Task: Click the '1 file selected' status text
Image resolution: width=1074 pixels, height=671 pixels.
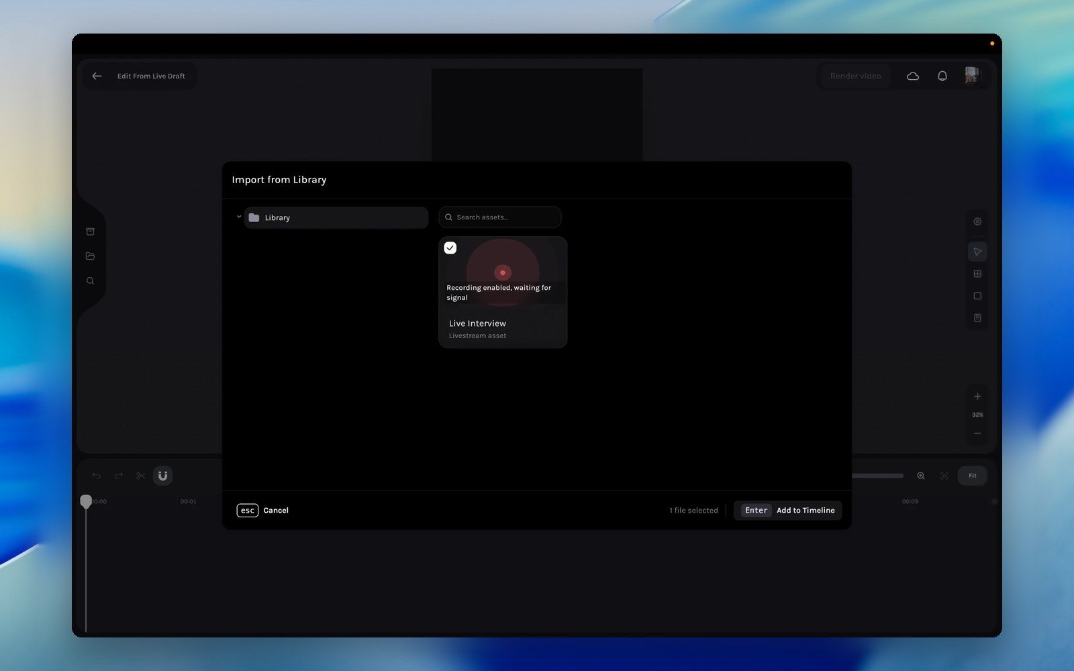Action: point(693,511)
